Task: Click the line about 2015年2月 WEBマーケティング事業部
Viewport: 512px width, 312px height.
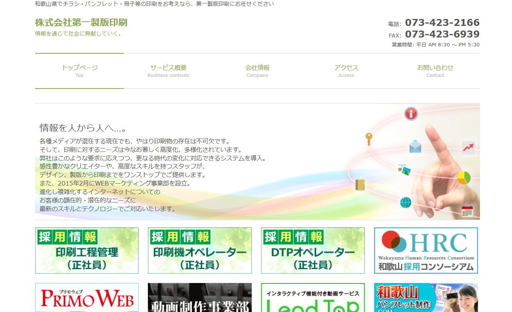Action: (x=115, y=183)
